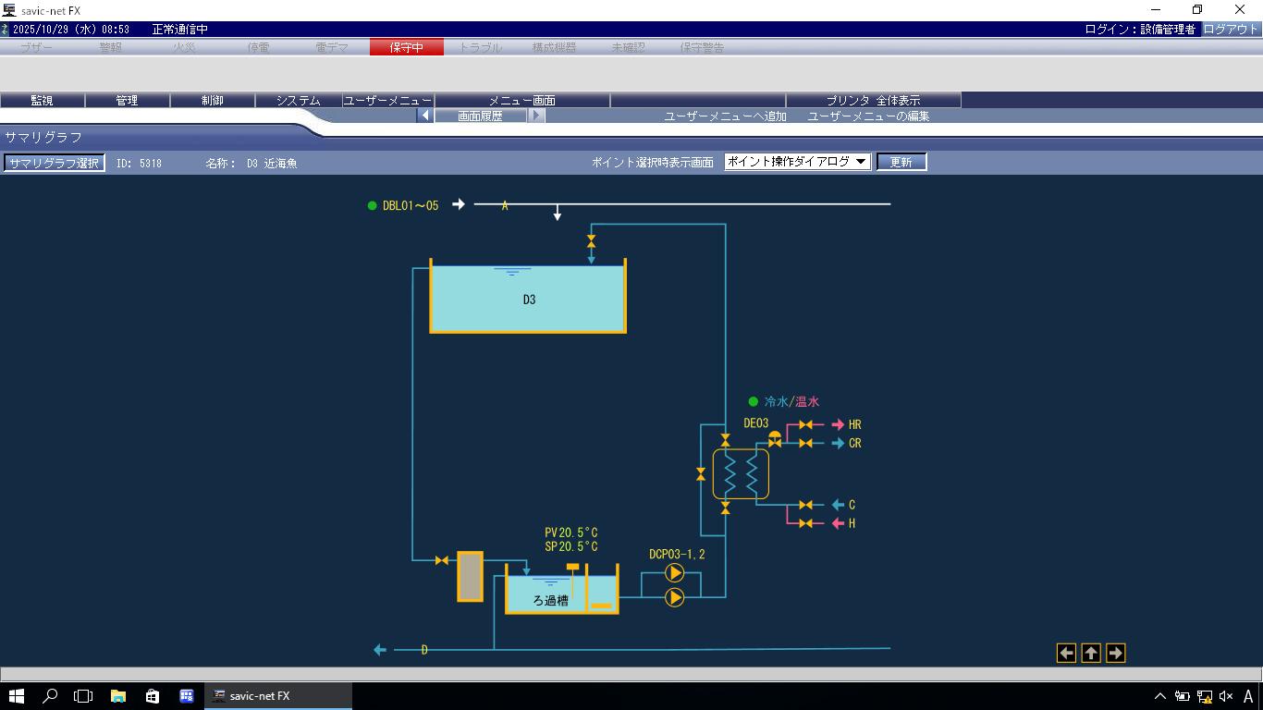Image resolution: width=1263 pixels, height=710 pixels.
Task: Open the 監視 menu
Action: [x=42, y=100]
